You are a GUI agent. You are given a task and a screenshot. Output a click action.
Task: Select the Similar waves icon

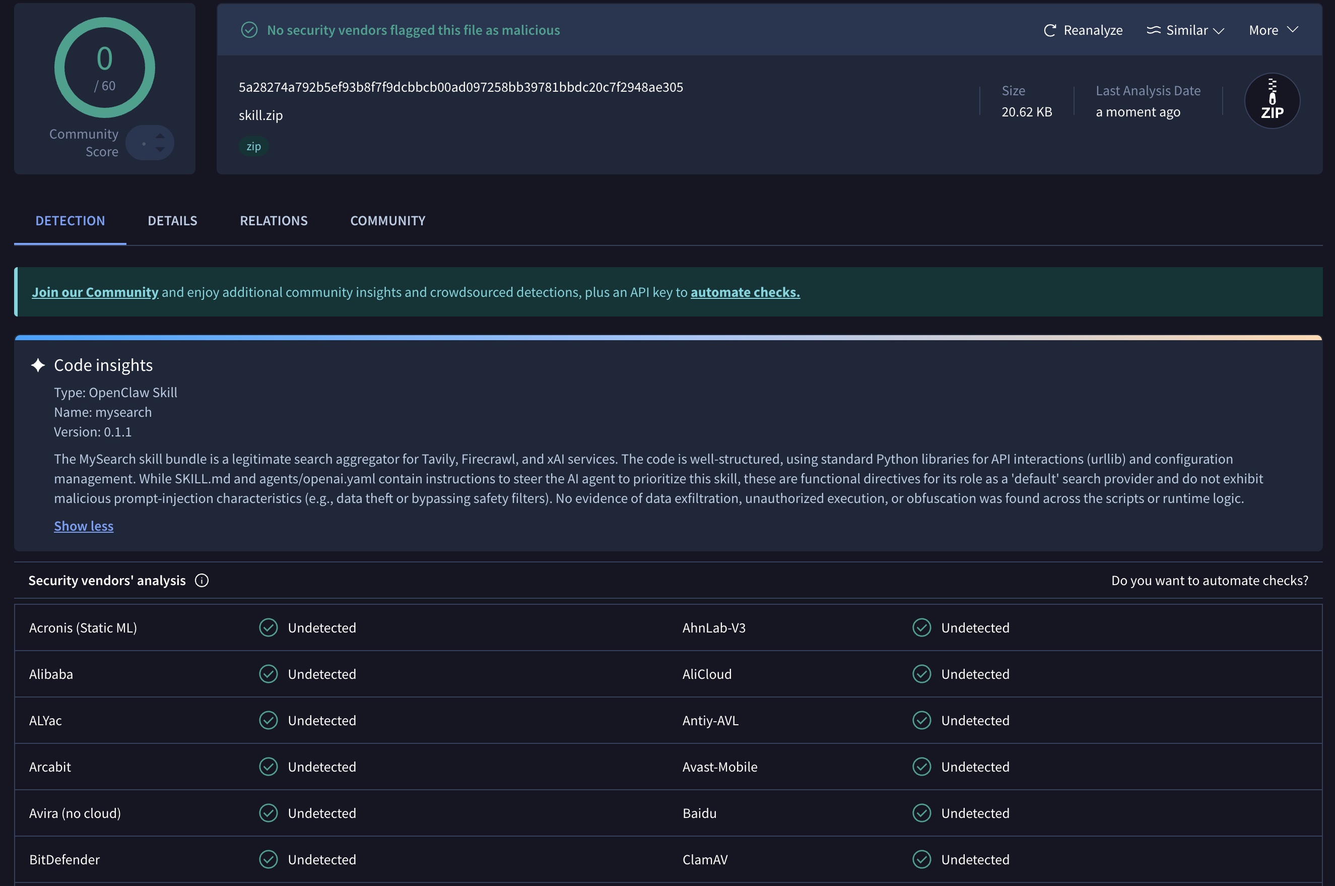(x=1154, y=30)
